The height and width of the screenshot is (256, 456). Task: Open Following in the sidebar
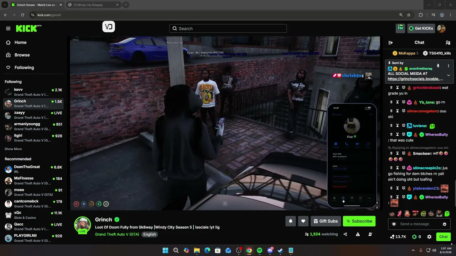coord(24,68)
